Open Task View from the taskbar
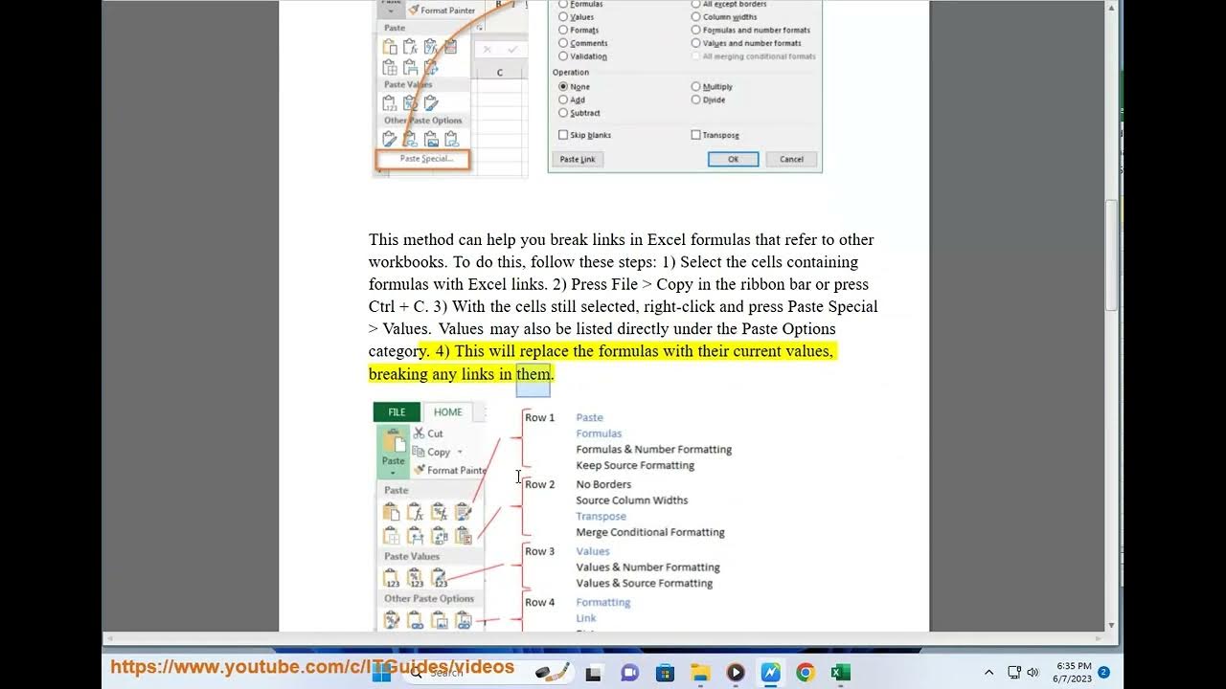1226x689 pixels. 593,673
